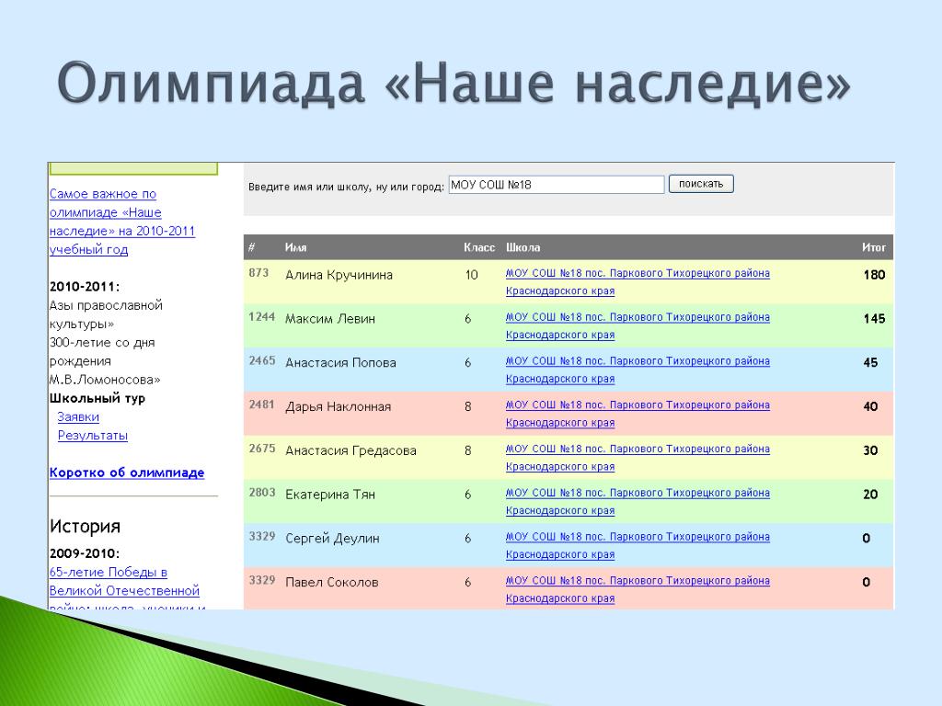Click the 'Школа' column header
This screenshot has height=706, width=942.
523,247
